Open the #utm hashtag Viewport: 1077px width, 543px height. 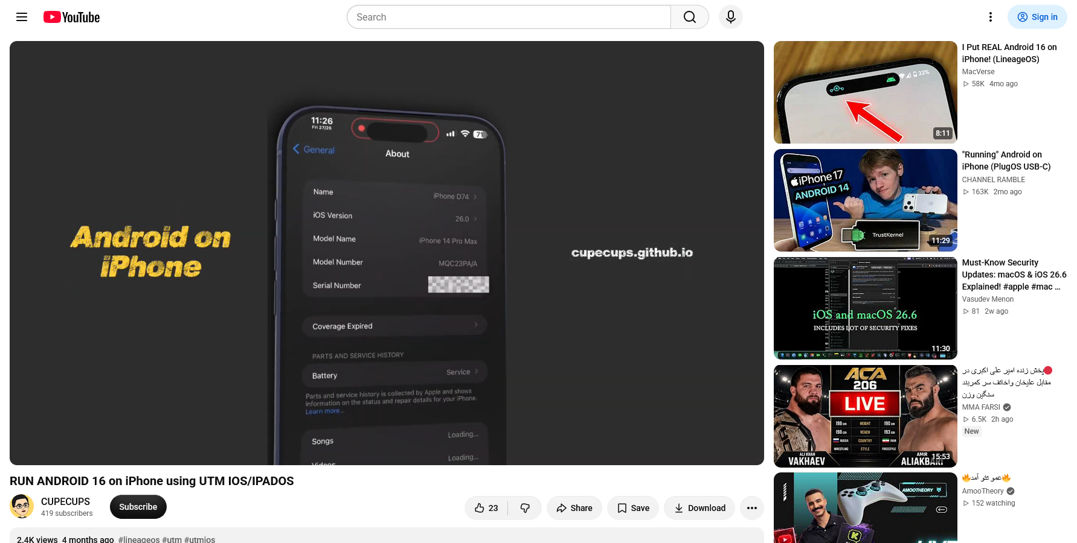click(x=172, y=539)
